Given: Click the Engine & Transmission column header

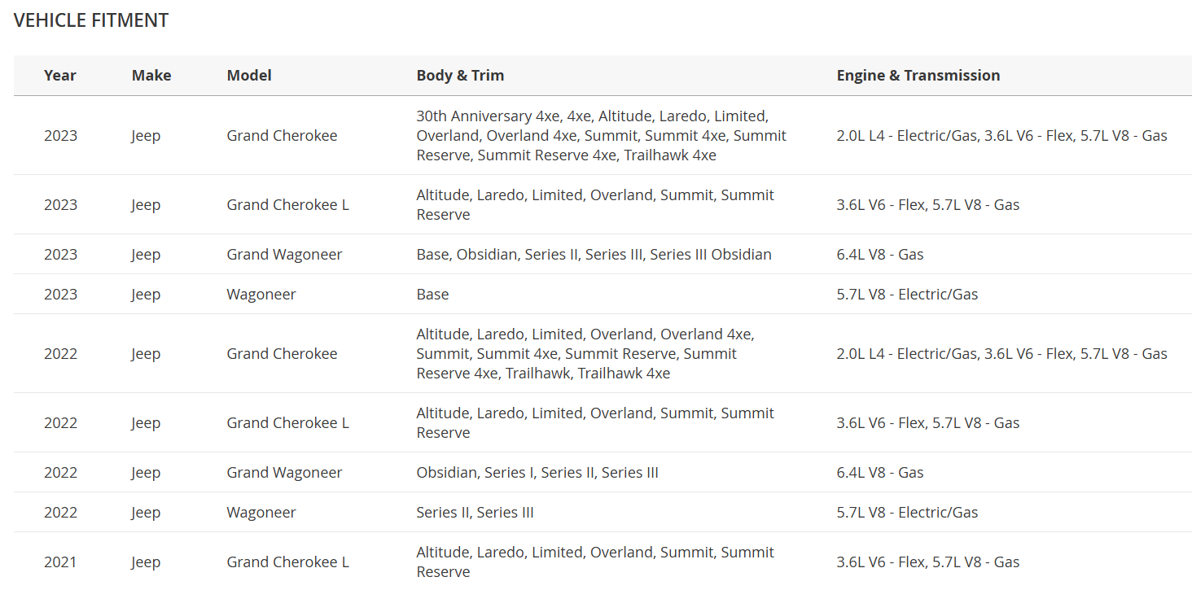Looking at the screenshot, I should pos(918,76).
